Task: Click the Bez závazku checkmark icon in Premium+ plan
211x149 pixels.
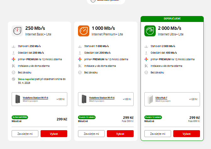Action: click(80, 72)
